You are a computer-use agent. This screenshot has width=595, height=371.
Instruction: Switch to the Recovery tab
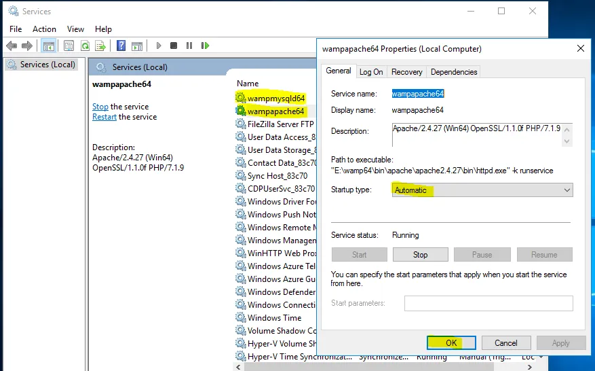tap(407, 72)
